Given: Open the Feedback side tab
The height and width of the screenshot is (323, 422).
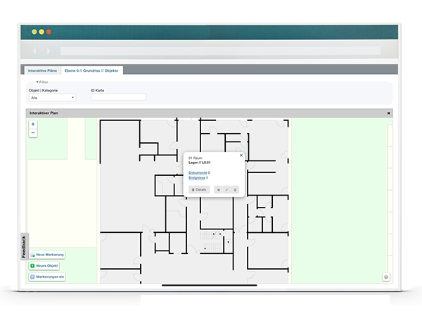Looking at the screenshot, I should [24, 246].
